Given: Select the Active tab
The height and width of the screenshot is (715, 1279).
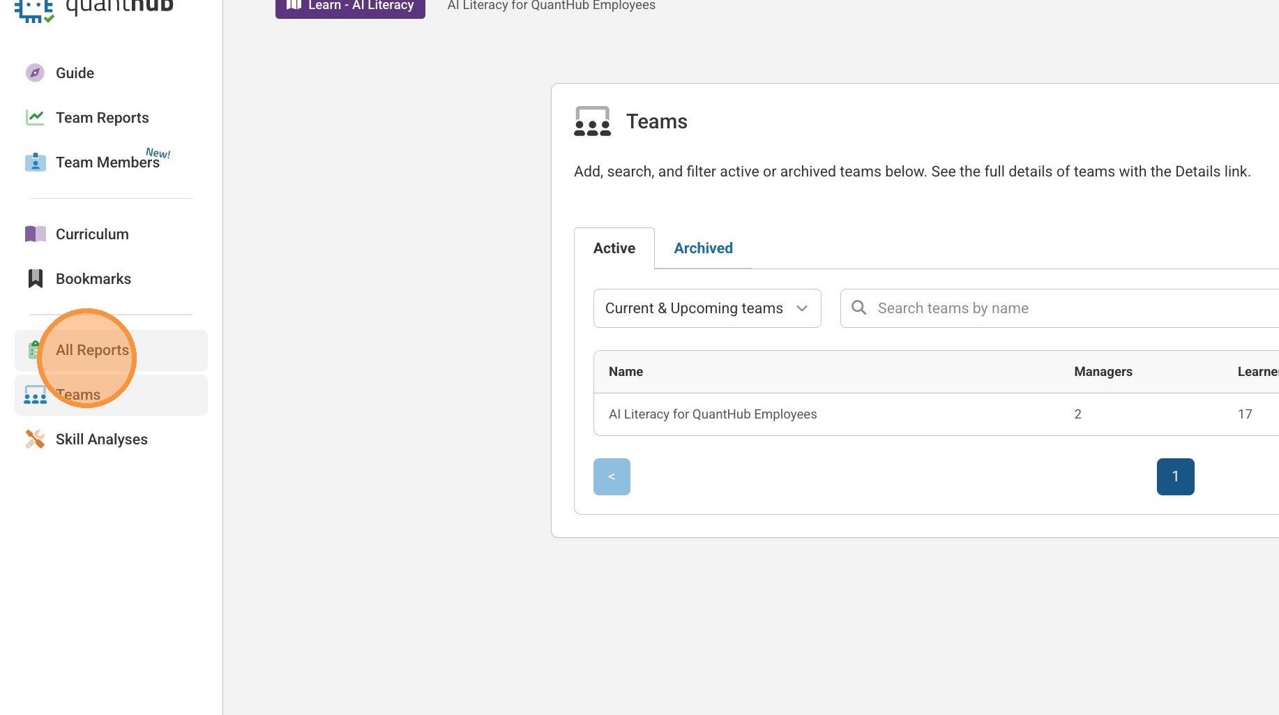Looking at the screenshot, I should 614,248.
